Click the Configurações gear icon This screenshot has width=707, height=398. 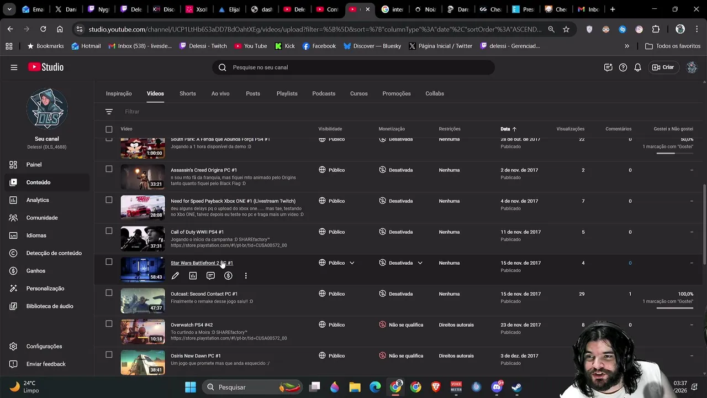tap(13, 347)
